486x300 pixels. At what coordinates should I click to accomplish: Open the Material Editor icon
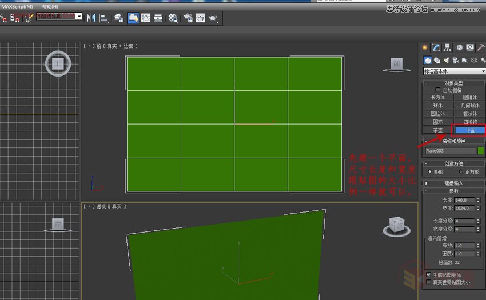click(x=173, y=18)
